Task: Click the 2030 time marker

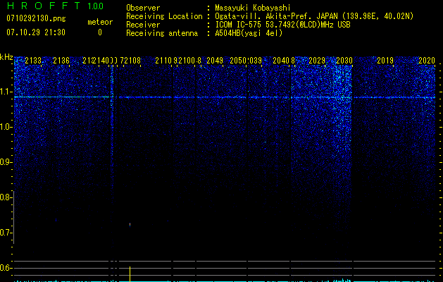Action: pyautogui.click(x=344, y=61)
